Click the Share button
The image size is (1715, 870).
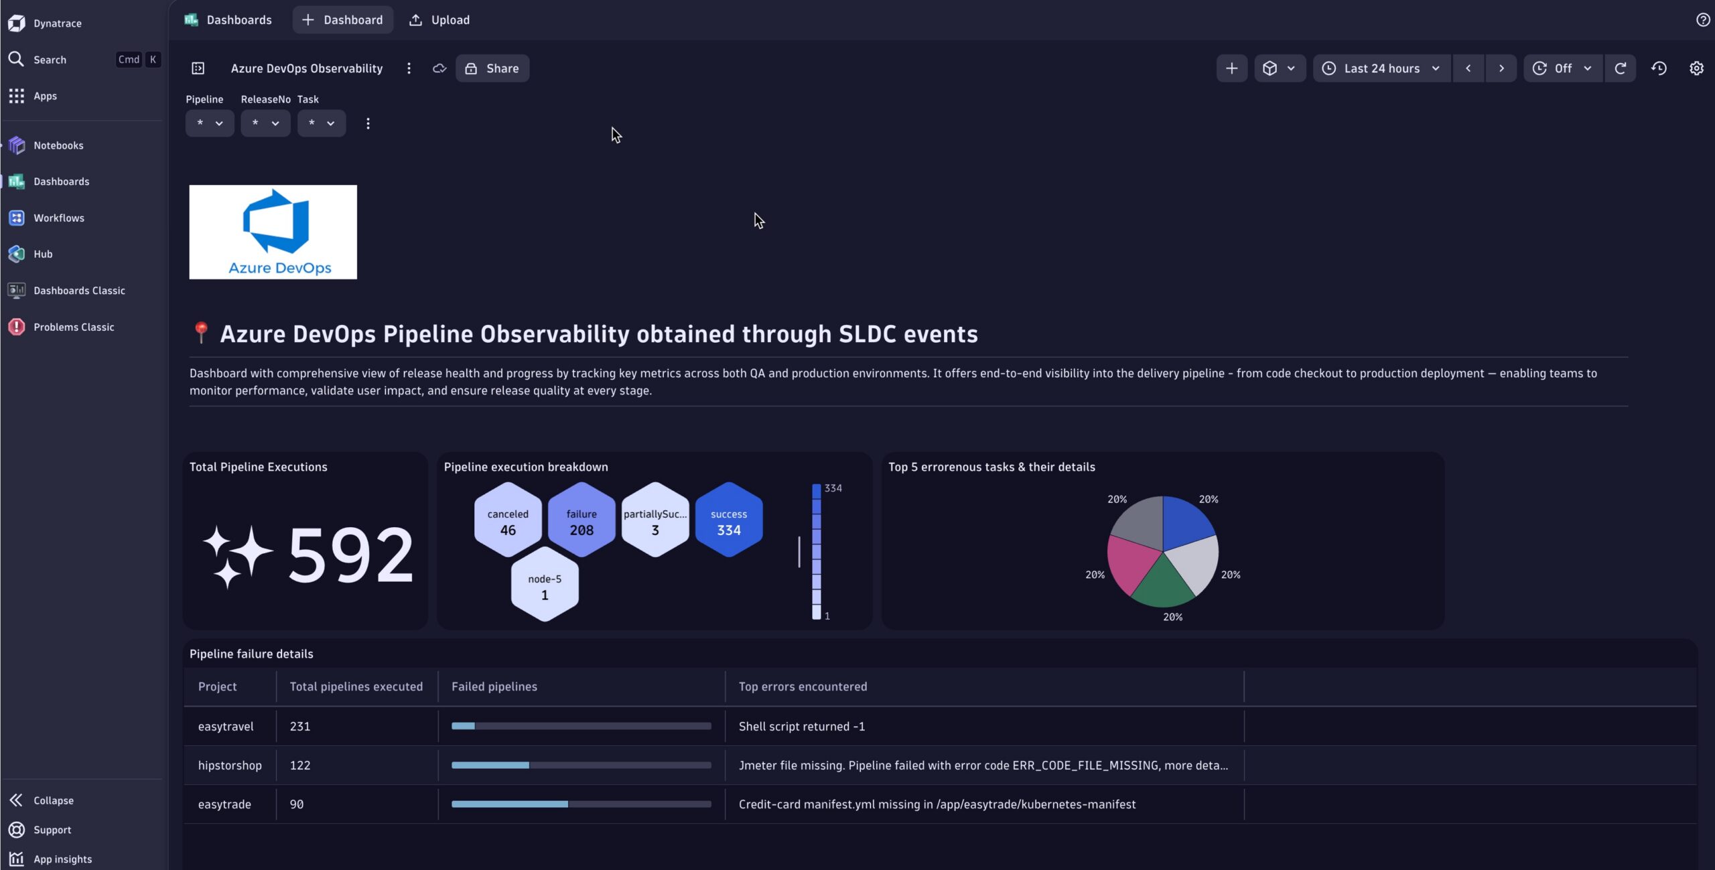[492, 68]
